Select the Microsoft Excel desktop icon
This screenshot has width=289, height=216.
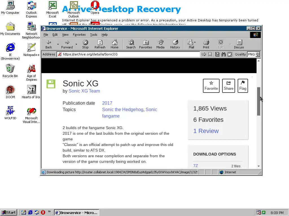click(52, 10)
